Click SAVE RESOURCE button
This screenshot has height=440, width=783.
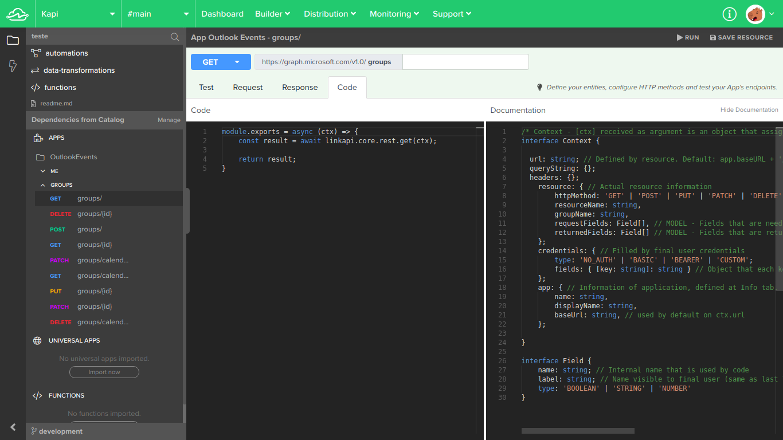[x=741, y=37]
